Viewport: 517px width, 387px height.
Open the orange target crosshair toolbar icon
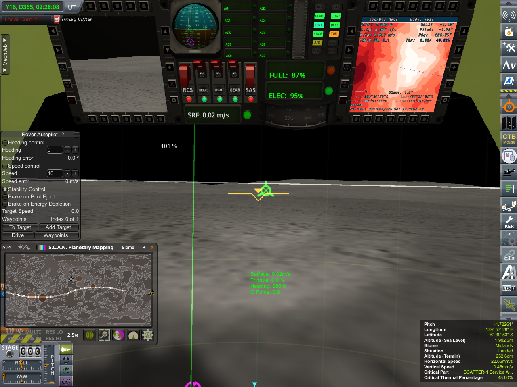[509, 107]
